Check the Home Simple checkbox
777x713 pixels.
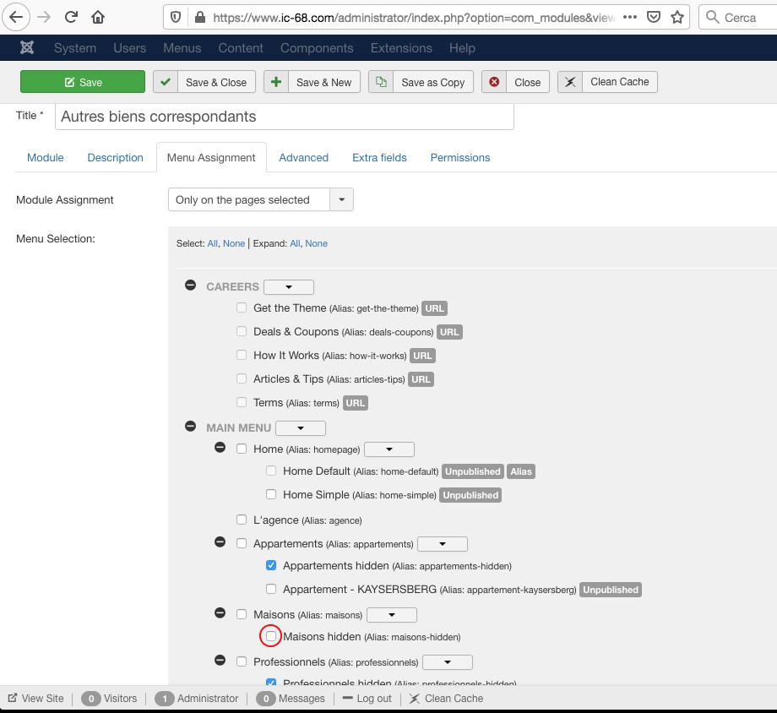271,494
